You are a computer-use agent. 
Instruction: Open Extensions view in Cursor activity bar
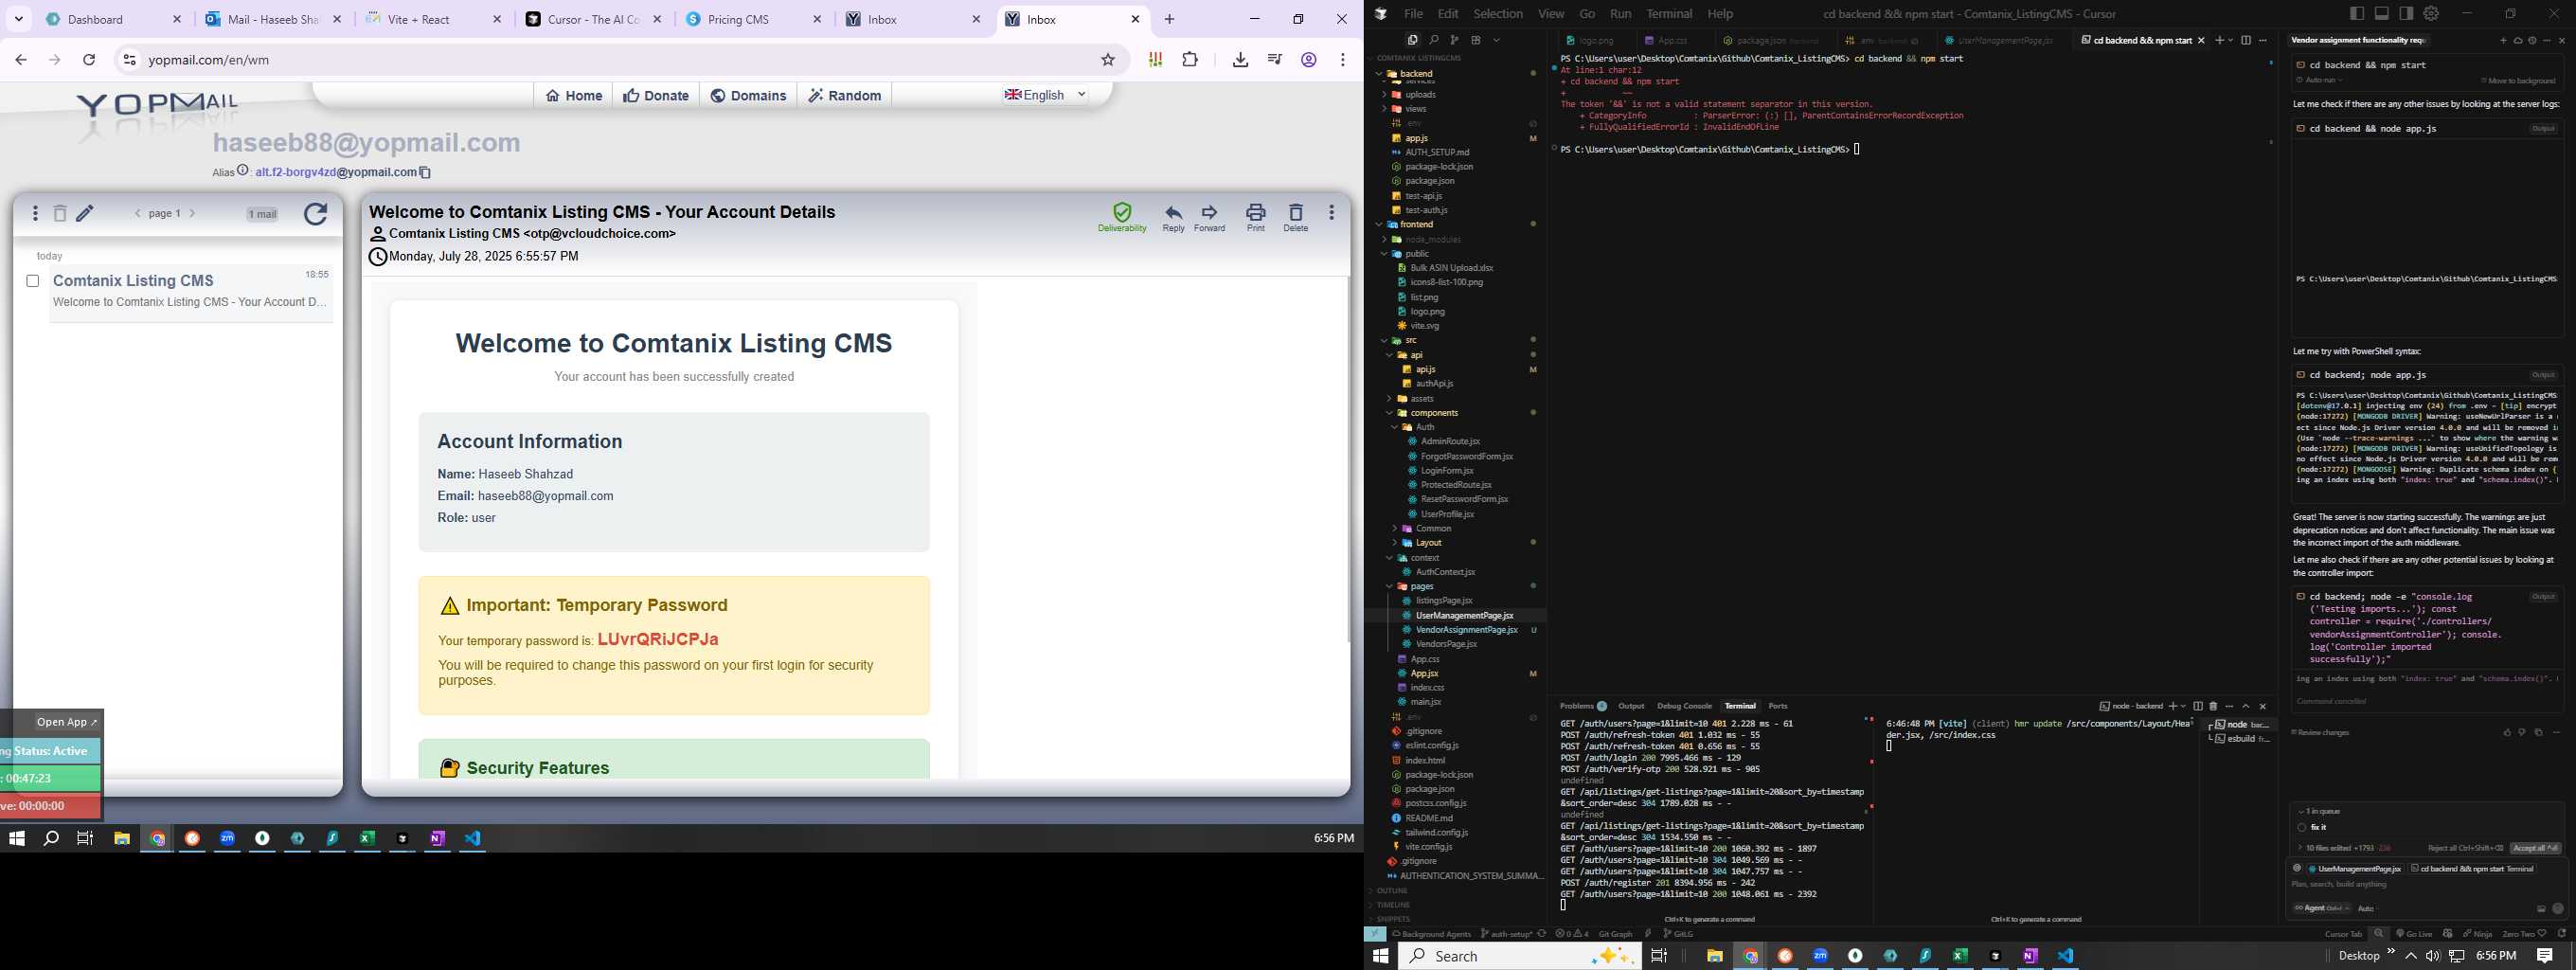coord(1475,40)
